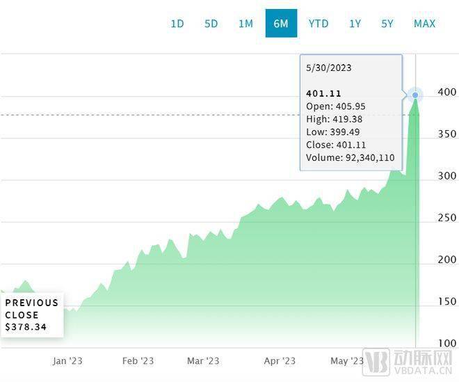Click the Volume value in the tooltip
The height and width of the screenshot is (382, 459).
point(369,158)
